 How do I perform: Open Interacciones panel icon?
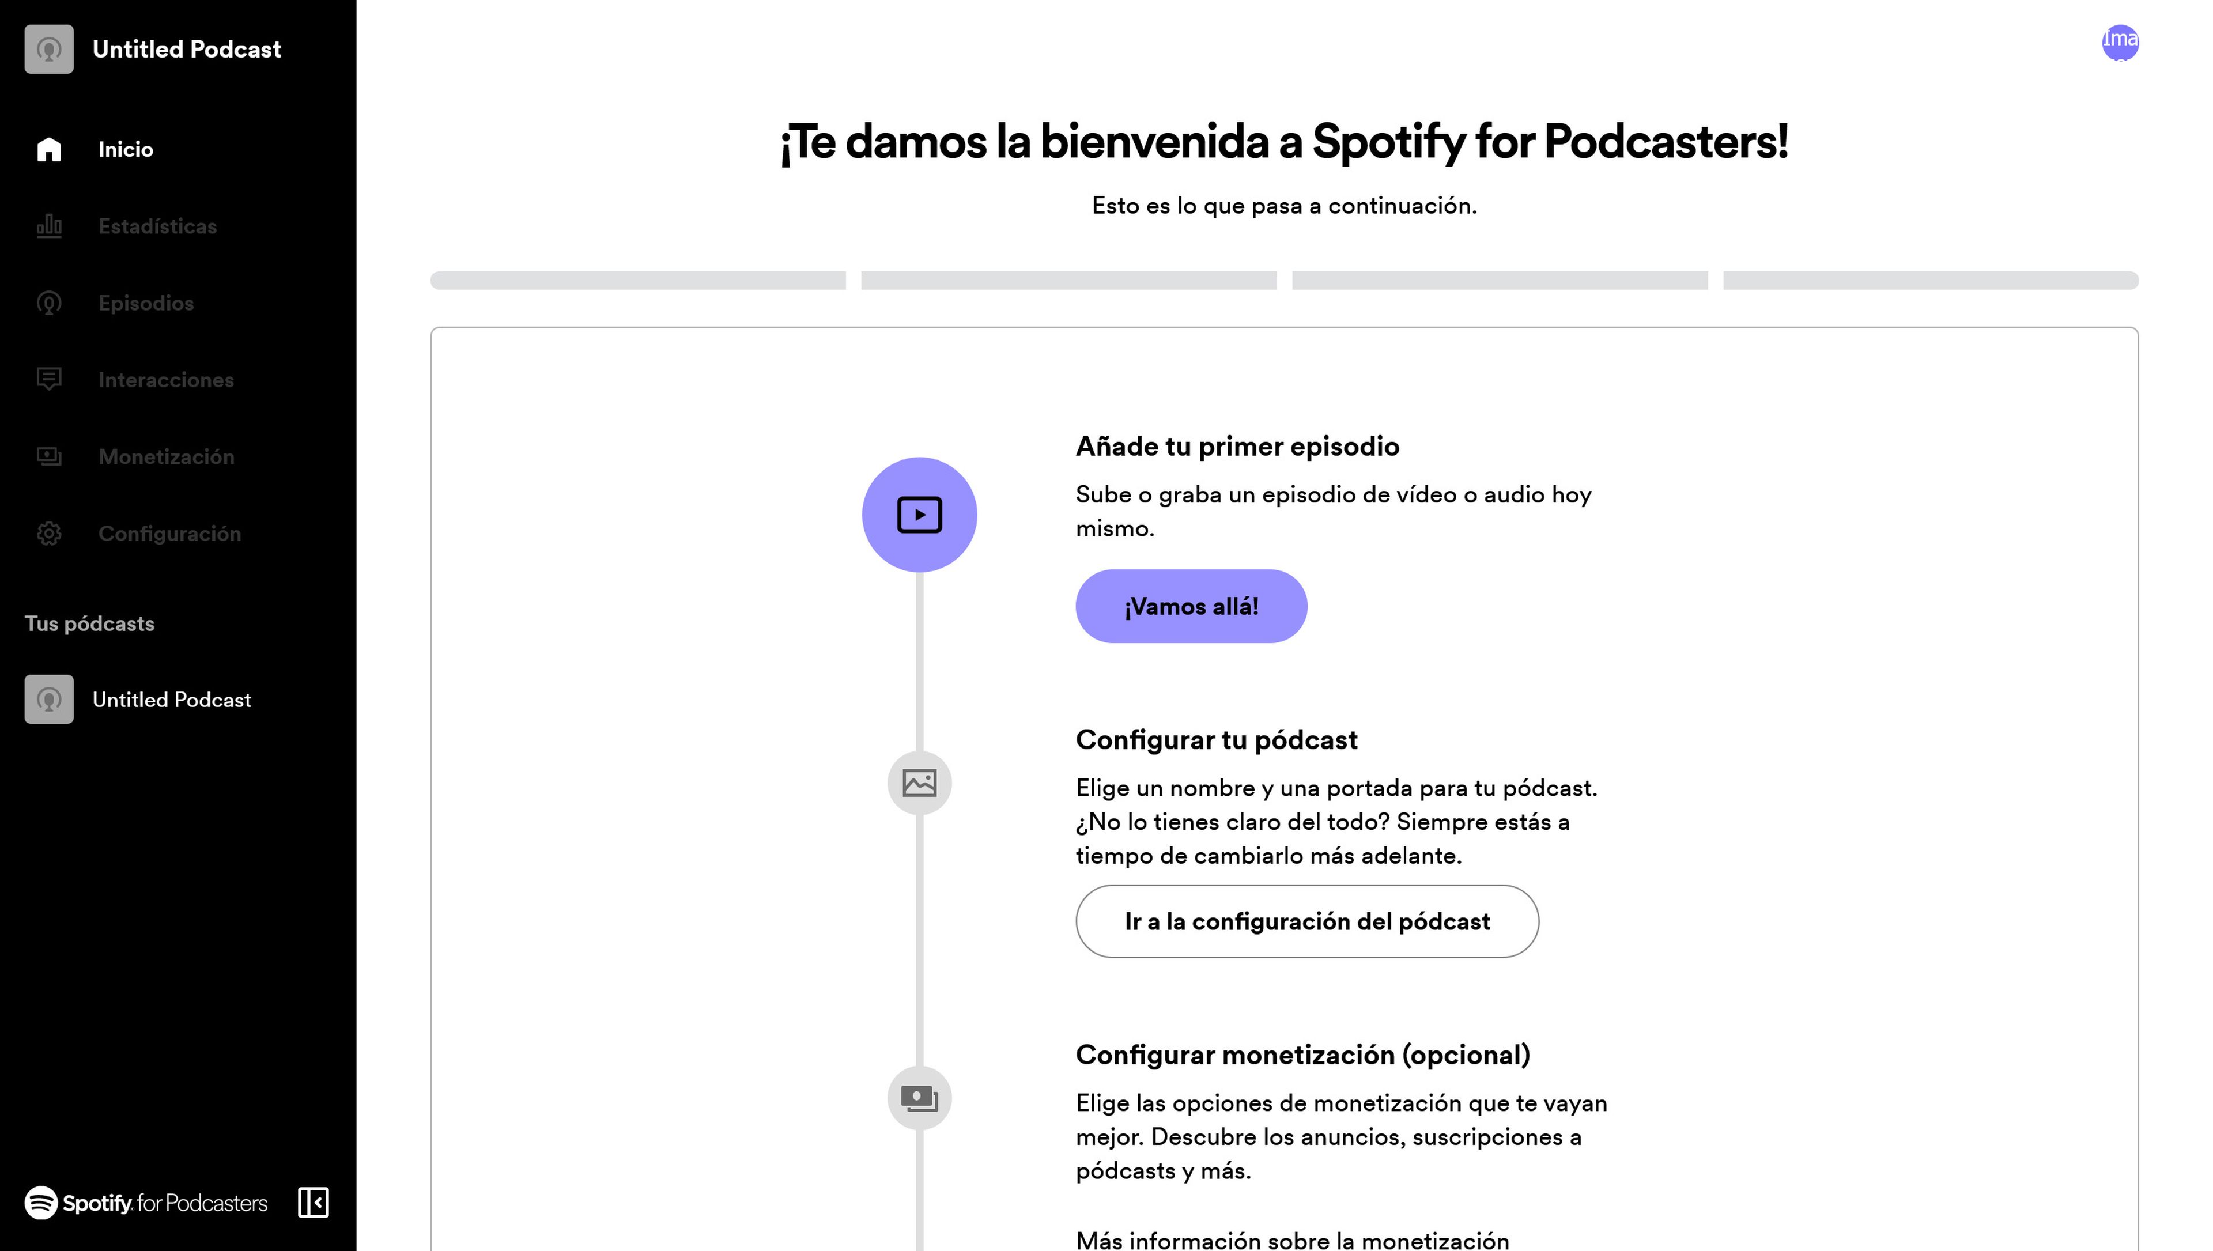coord(48,379)
